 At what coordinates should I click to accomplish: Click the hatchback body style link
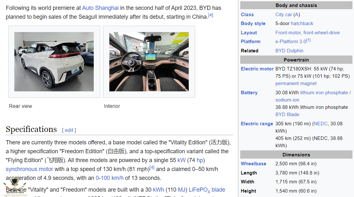click(x=302, y=23)
